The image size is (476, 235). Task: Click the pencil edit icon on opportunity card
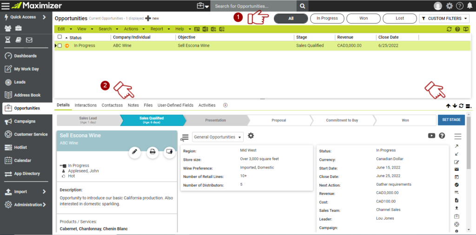coord(135,151)
